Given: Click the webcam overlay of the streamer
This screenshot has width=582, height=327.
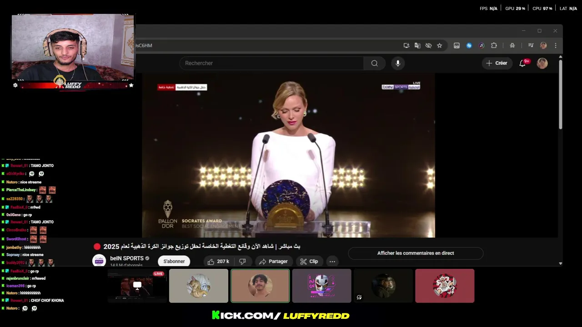Looking at the screenshot, I should (73, 47).
